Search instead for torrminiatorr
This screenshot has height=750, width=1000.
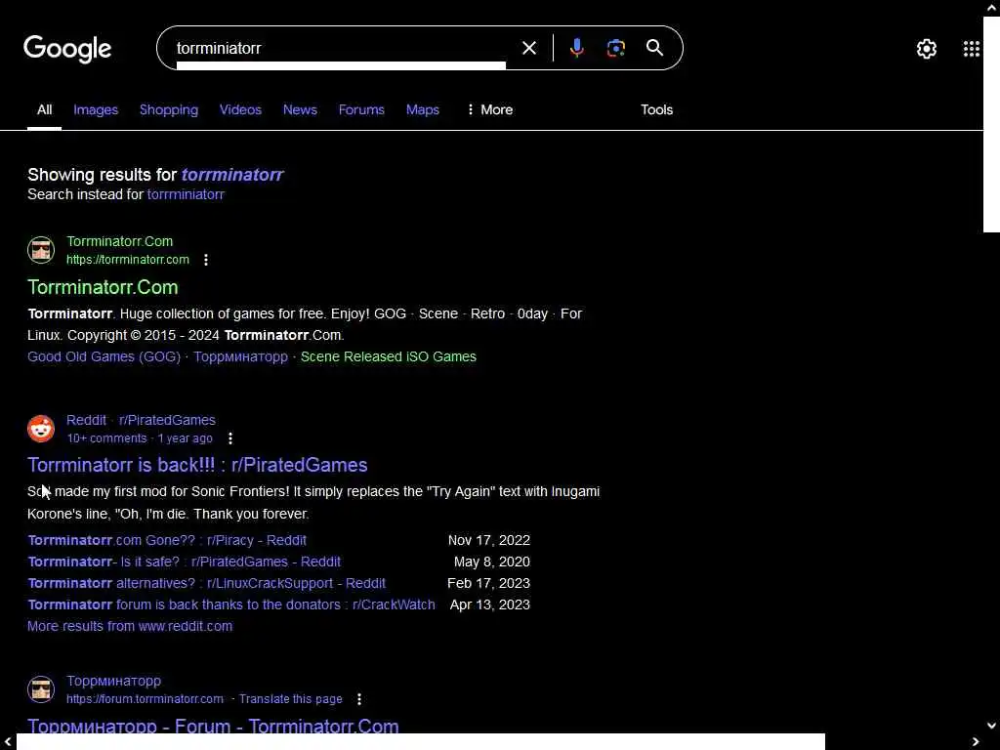186,194
